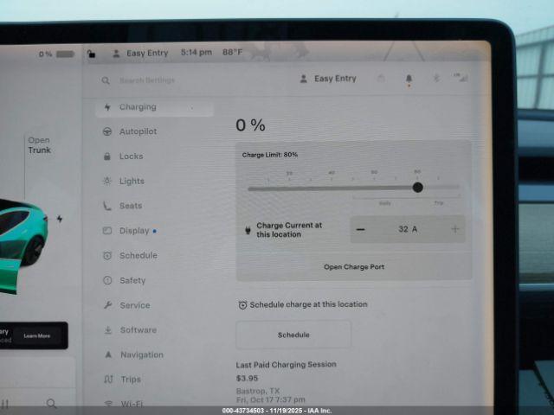Click 'Schedule charge at this location' text

coord(308,304)
